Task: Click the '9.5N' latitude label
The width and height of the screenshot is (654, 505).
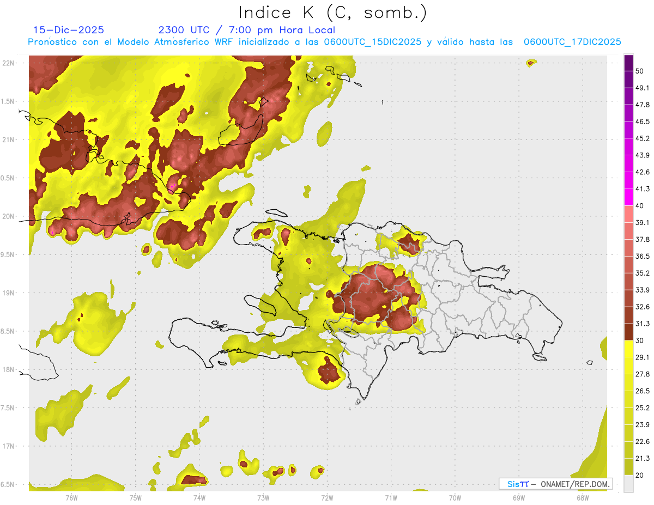Action: (8, 255)
